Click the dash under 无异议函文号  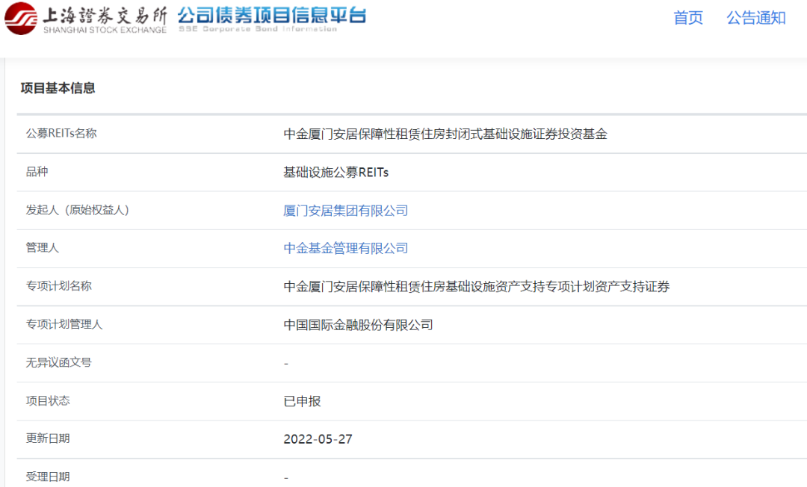[x=286, y=362]
